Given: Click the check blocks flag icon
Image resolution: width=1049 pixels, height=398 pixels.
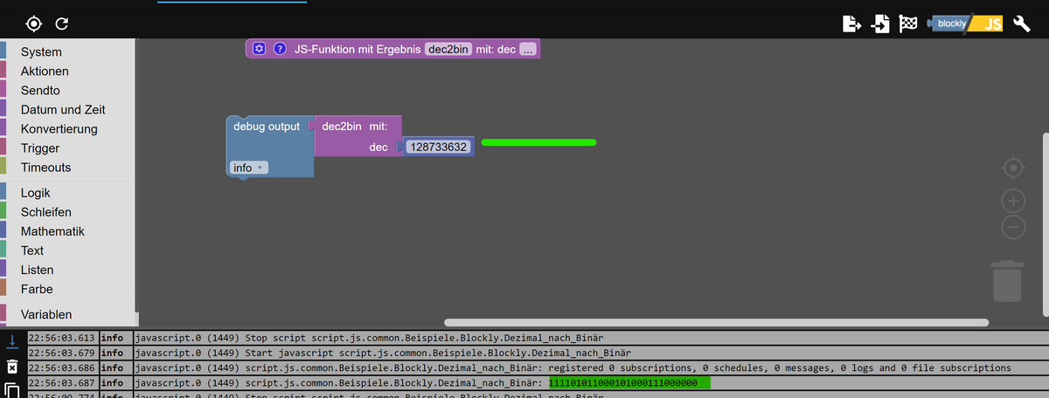Looking at the screenshot, I should (x=908, y=24).
